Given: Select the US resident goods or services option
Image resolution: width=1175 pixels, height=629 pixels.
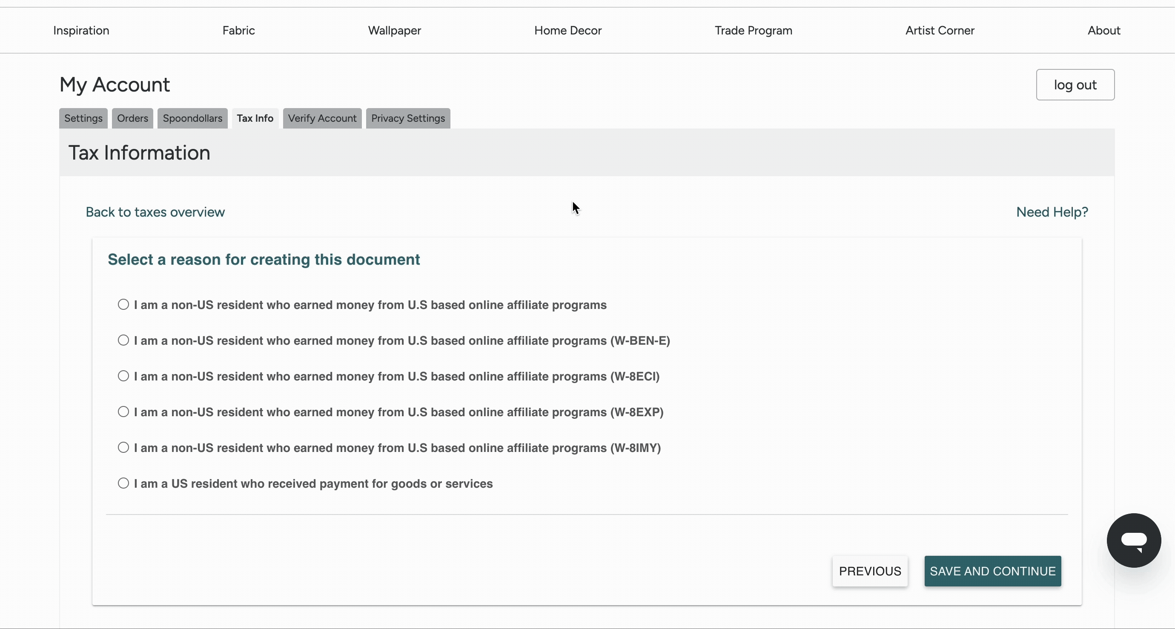Looking at the screenshot, I should point(123,483).
